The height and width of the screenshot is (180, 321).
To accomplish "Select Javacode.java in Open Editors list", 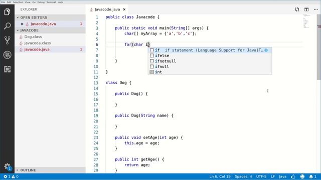I will click(x=50, y=24).
